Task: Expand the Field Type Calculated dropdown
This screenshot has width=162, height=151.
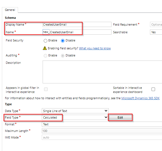Action: point(75,117)
